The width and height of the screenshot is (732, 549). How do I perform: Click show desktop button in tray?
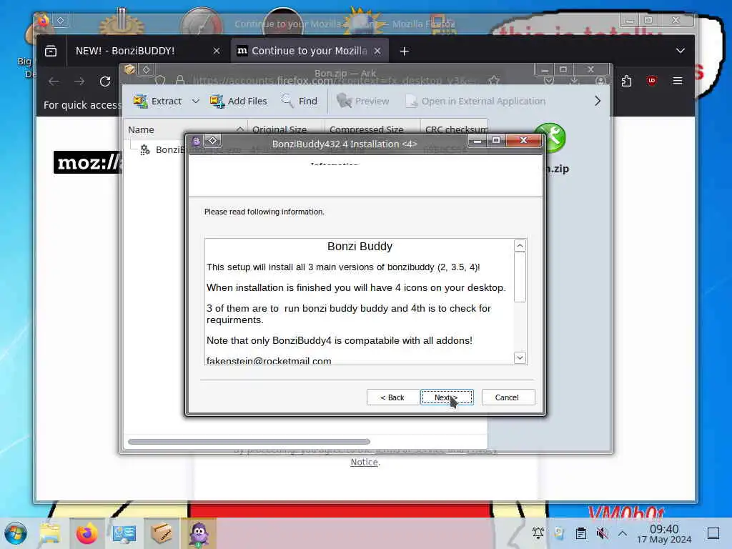click(x=713, y=533)
